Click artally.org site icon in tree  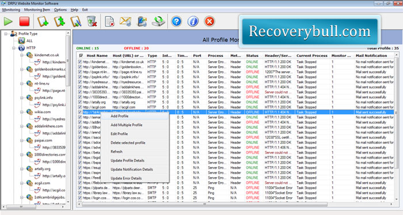click(x=29, y=169)
